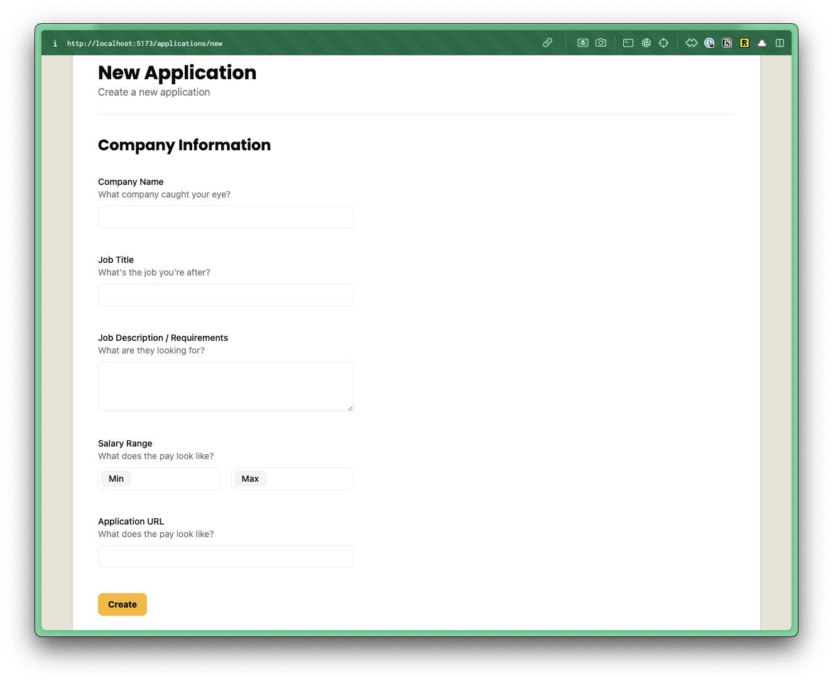Click the copy link icon in the toolbar

point(547,43)
